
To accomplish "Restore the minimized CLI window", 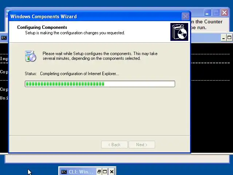I will pos(99,172).
